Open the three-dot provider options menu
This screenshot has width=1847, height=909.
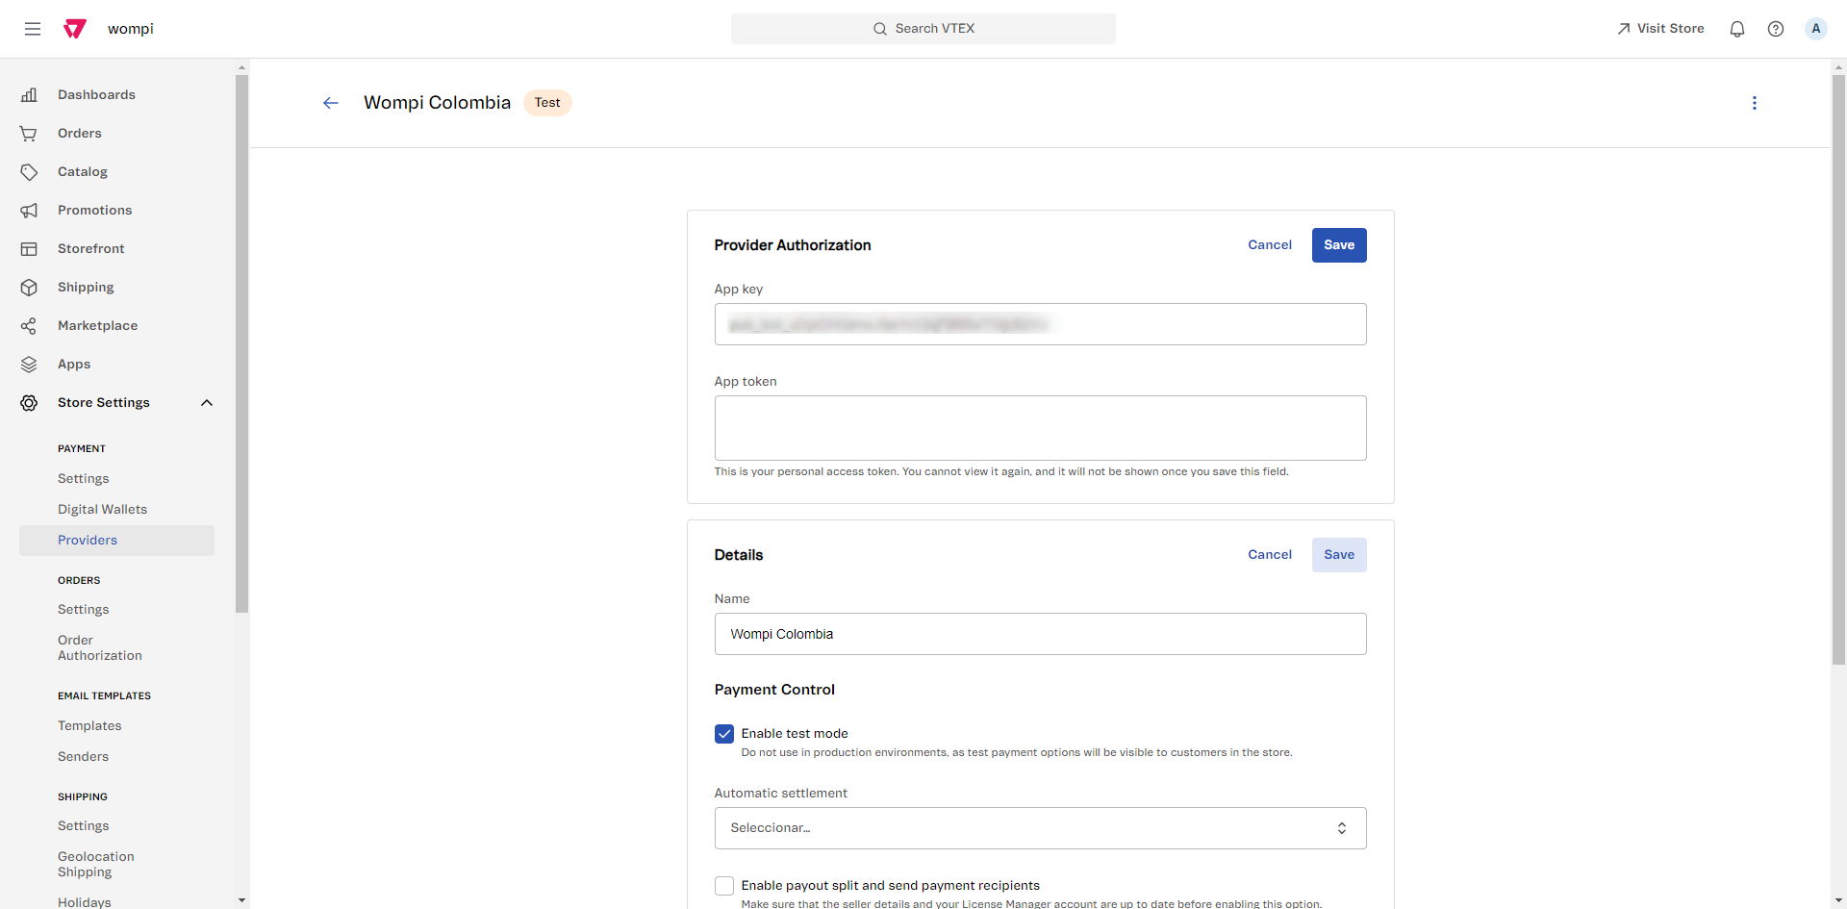point(1754,103)
